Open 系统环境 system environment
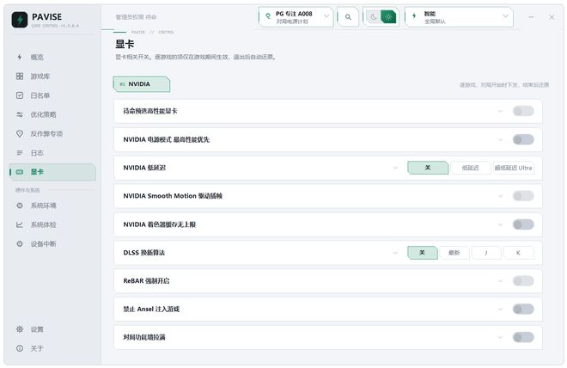Screen dimensions: 567x368 (x=43, y=205)
